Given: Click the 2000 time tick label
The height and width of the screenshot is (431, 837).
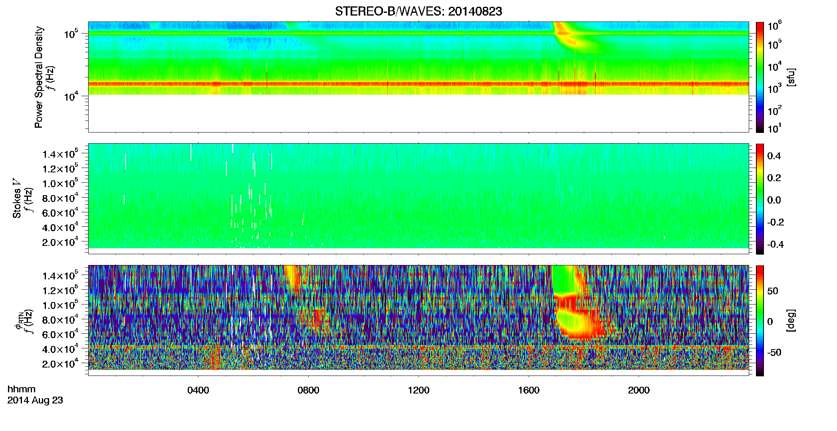Looking at the screenshot, I should click(639, 390).
